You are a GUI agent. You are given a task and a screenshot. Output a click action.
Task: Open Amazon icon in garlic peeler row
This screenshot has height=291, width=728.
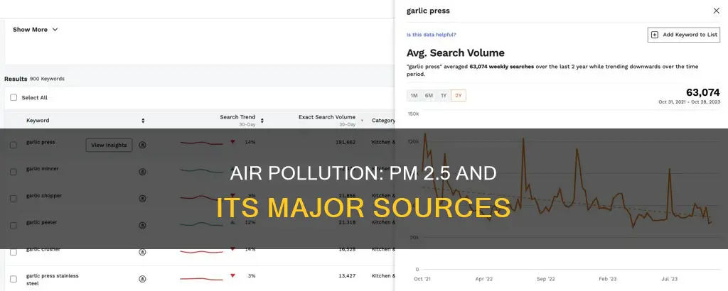click(x=142, y=225)
